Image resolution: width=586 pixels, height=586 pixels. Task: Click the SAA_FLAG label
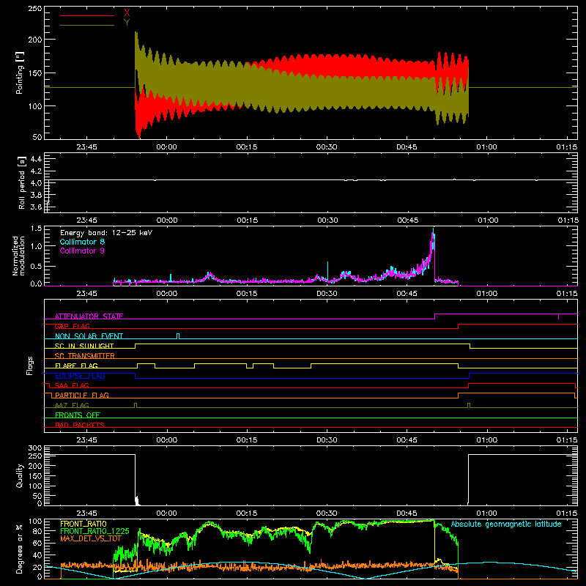(72, 386)
